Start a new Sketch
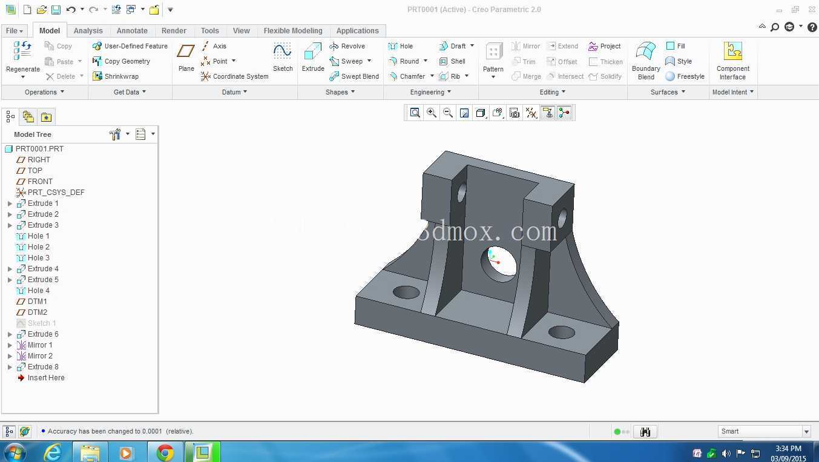Image resolution: width=819 pixels, height=462 pixels. 283,58
